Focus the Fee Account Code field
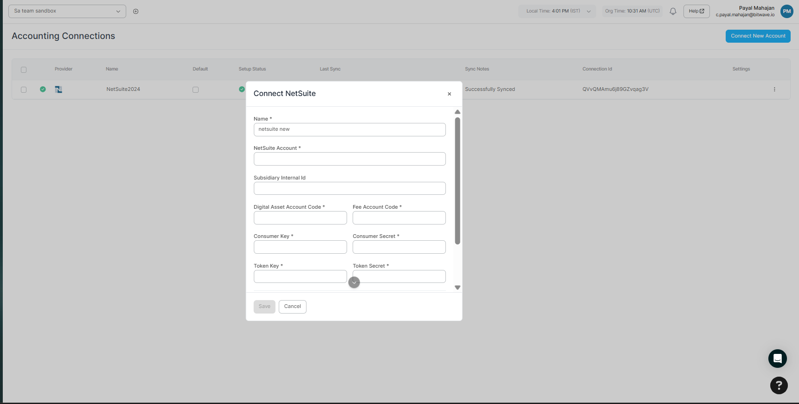 point(399,218)
